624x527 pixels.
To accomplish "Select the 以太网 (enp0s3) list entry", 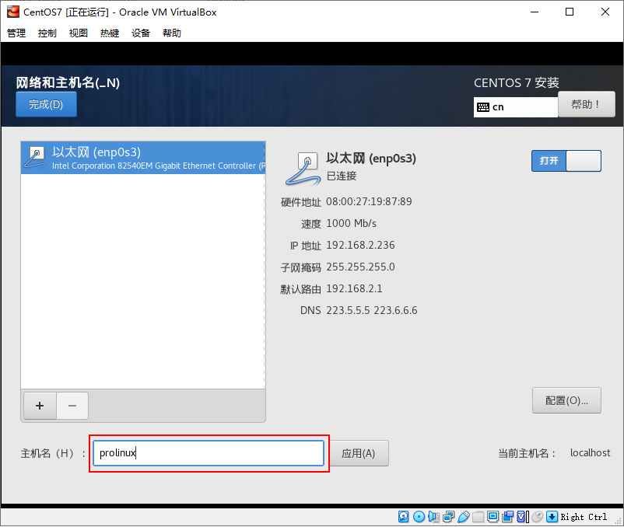I will point(143,158).
